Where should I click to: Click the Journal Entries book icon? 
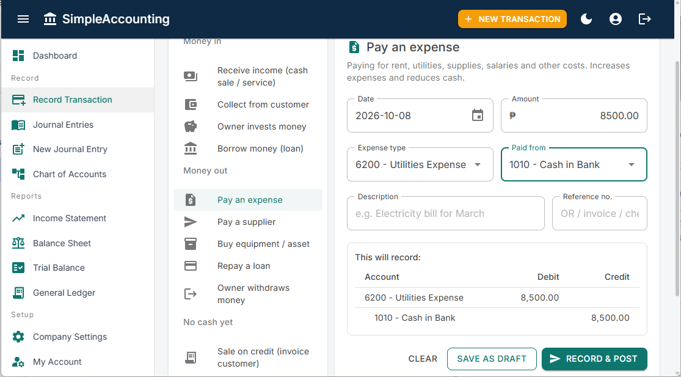point(18,125)
